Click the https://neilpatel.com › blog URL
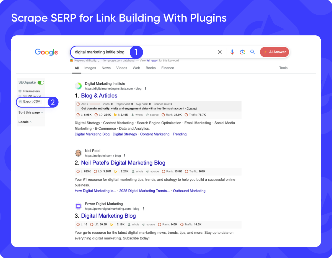 (103, 156)
